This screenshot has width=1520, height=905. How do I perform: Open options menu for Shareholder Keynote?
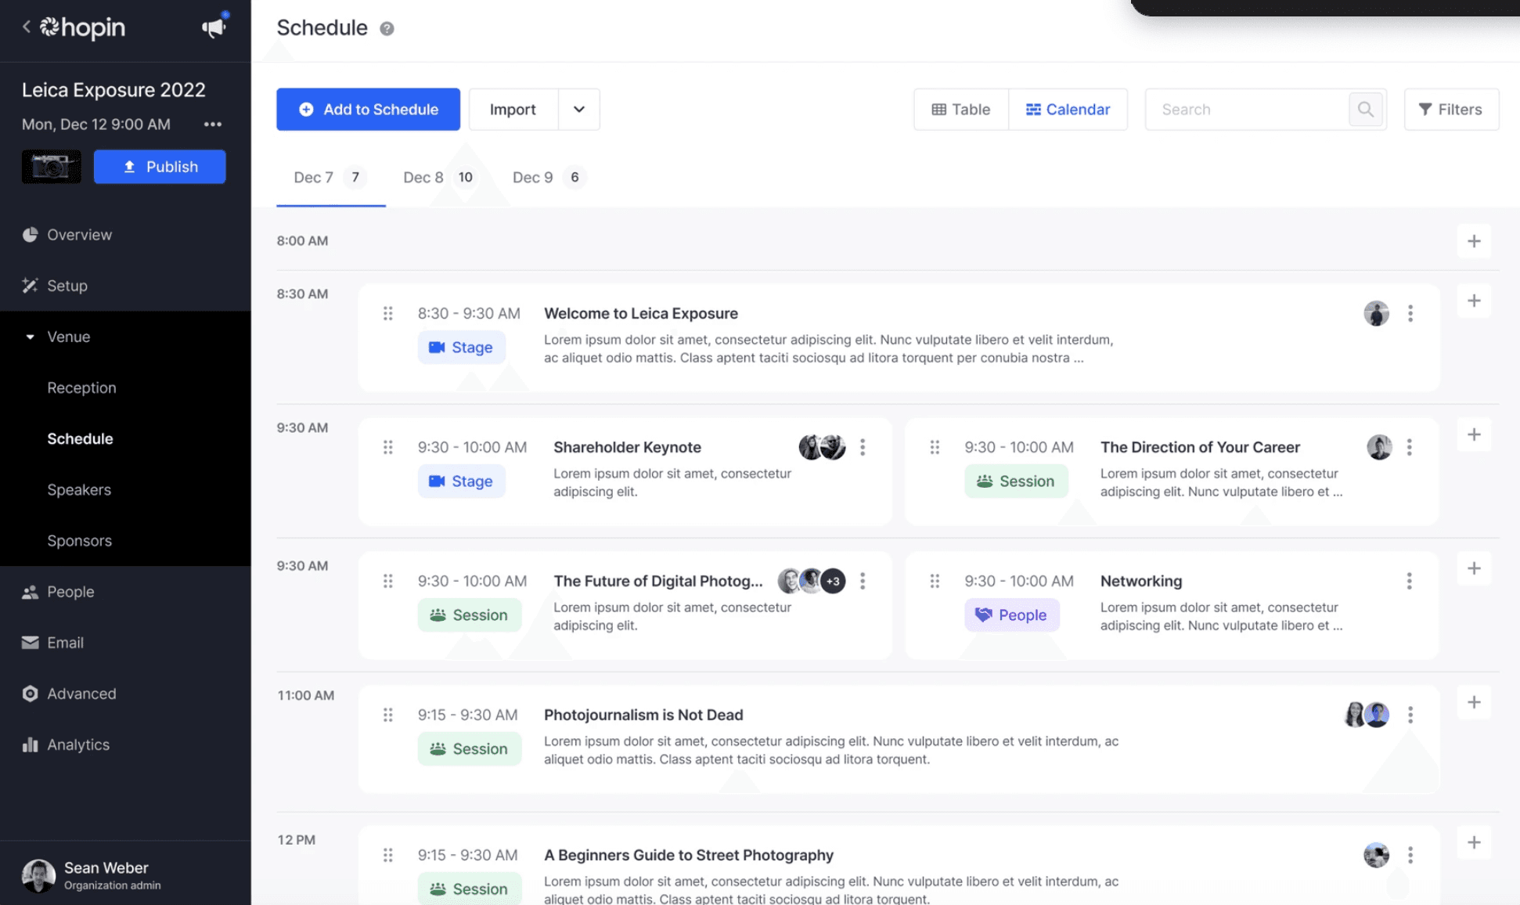(863, 447)
